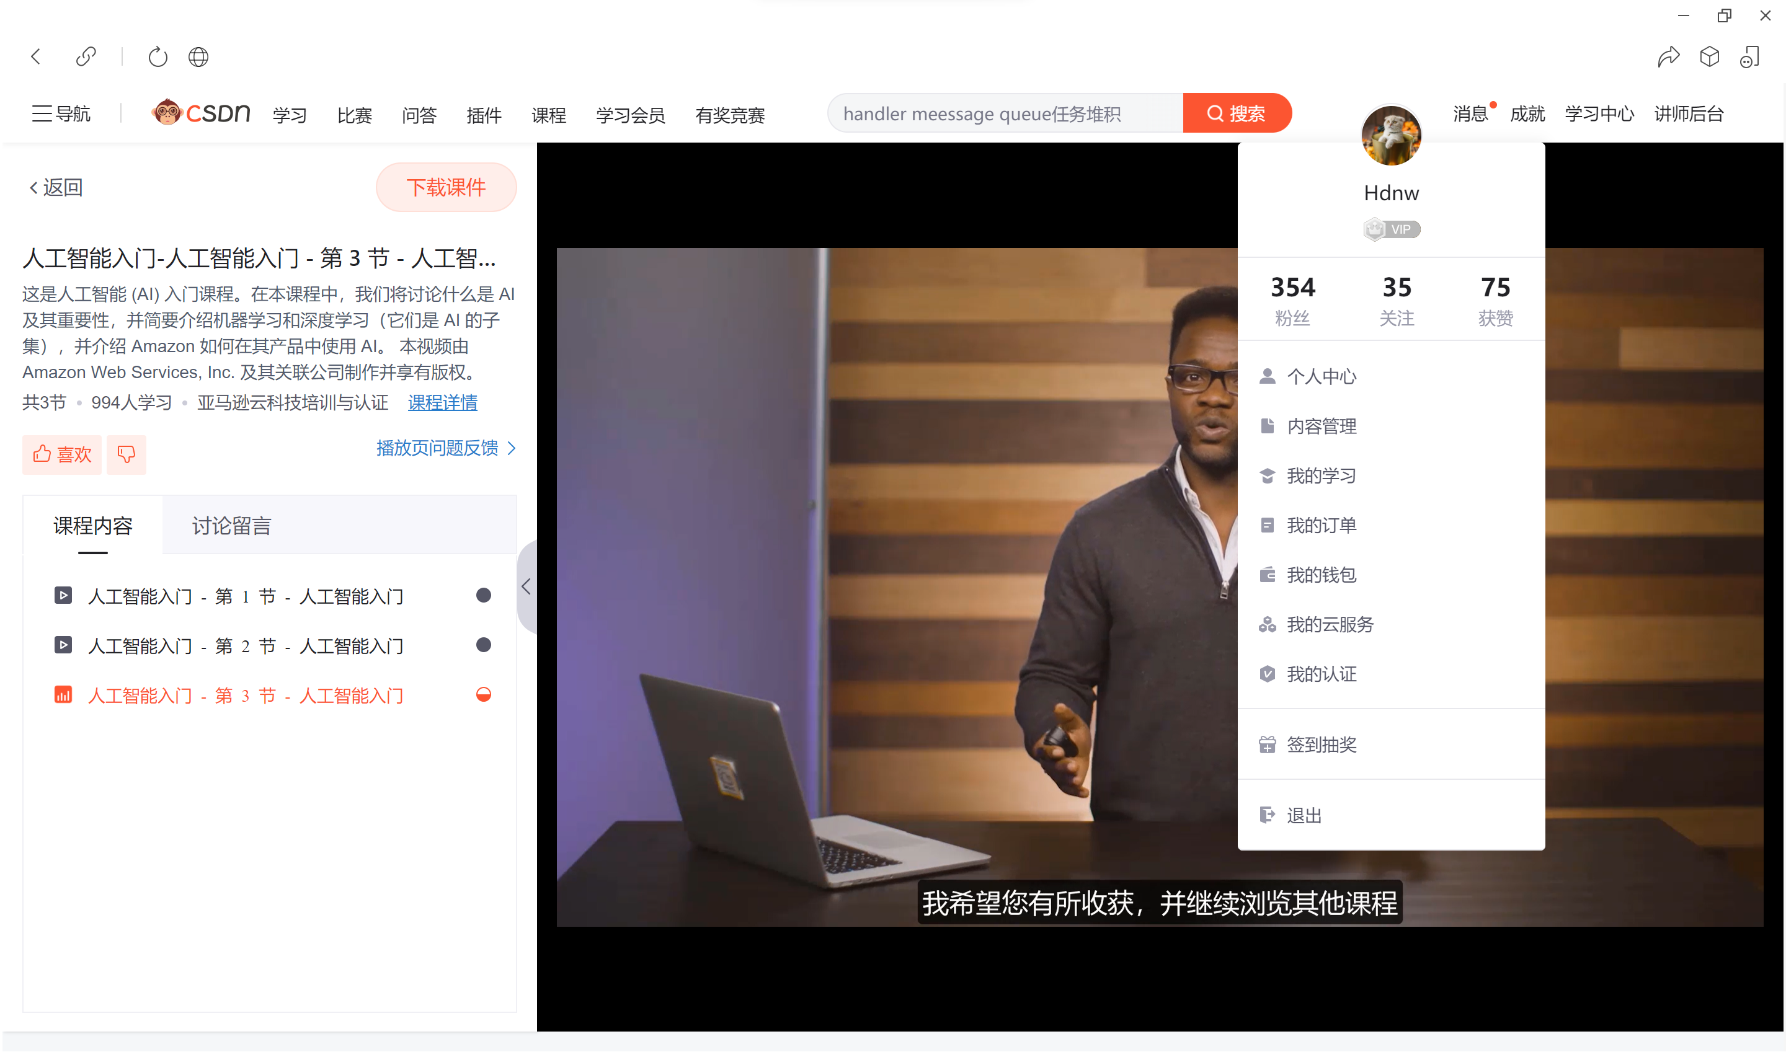The image size is (1786, 1052).
Task: Click the 下载课件 download button
Action: coord(446,187)
